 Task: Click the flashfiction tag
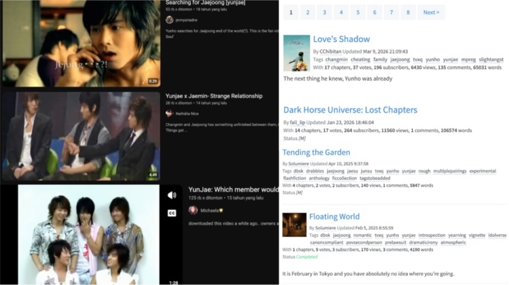coord(295,178)
